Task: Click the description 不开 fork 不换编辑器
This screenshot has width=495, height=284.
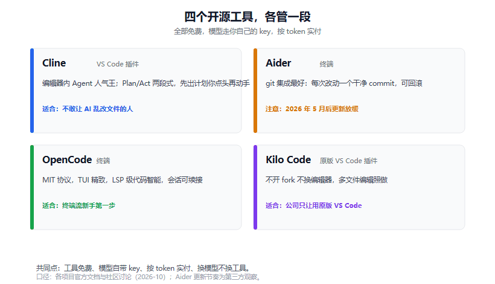Action: 327,180
